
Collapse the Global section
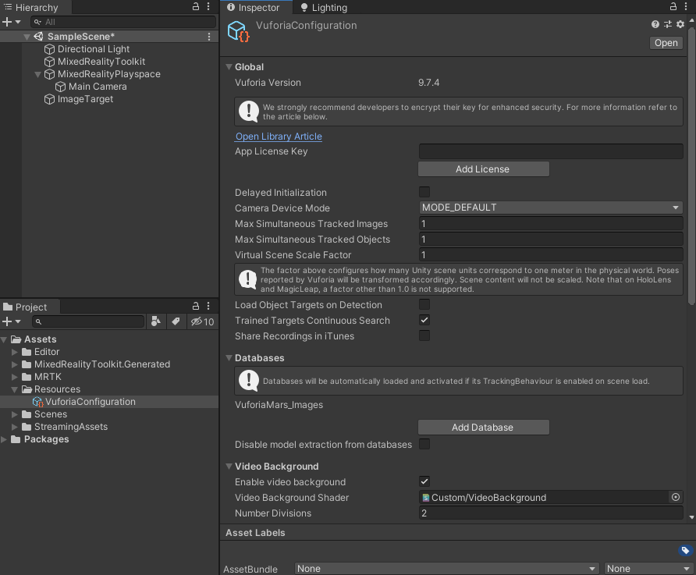(229, 67)
